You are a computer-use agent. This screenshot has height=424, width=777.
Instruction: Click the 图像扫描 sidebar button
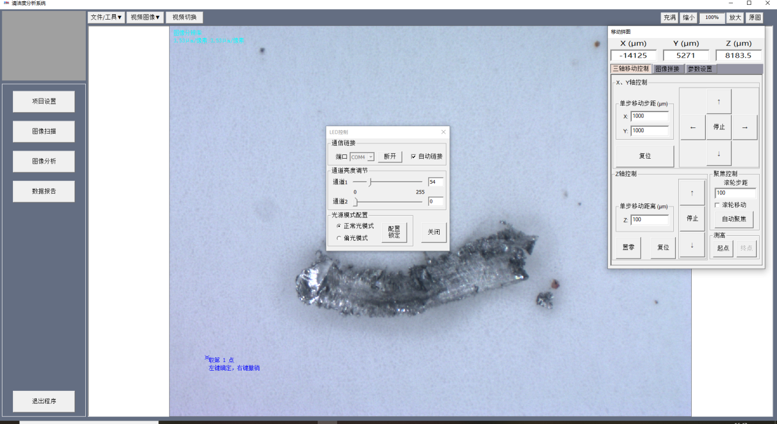pos(44,131)
